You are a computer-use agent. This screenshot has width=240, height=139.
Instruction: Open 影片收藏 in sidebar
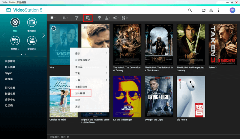tap(10, 88)
